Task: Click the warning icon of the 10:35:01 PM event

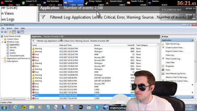Action: (x=33, y=49)
